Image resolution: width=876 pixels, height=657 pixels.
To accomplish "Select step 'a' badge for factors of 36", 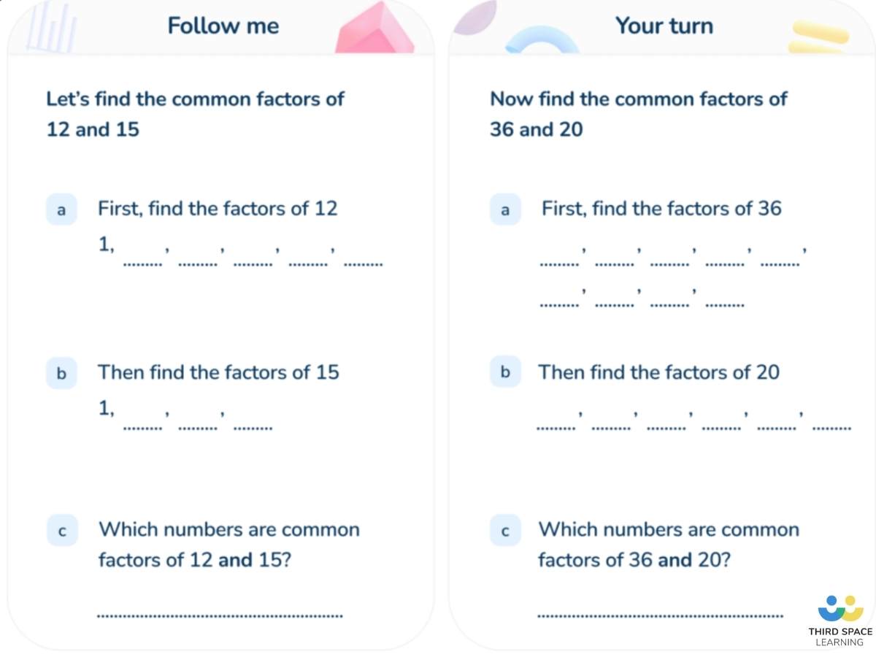I will coord(505,210).
